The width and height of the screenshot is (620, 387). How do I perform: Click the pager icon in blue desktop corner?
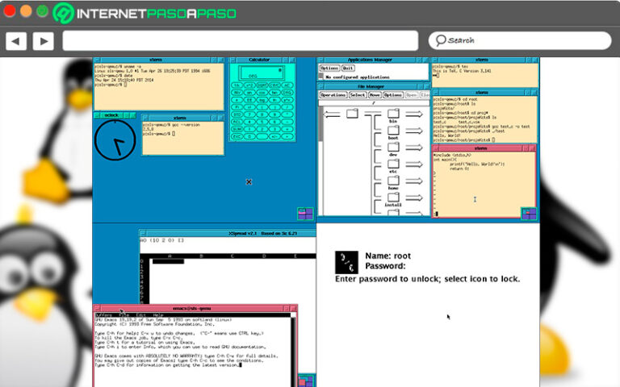pos(305,213)
